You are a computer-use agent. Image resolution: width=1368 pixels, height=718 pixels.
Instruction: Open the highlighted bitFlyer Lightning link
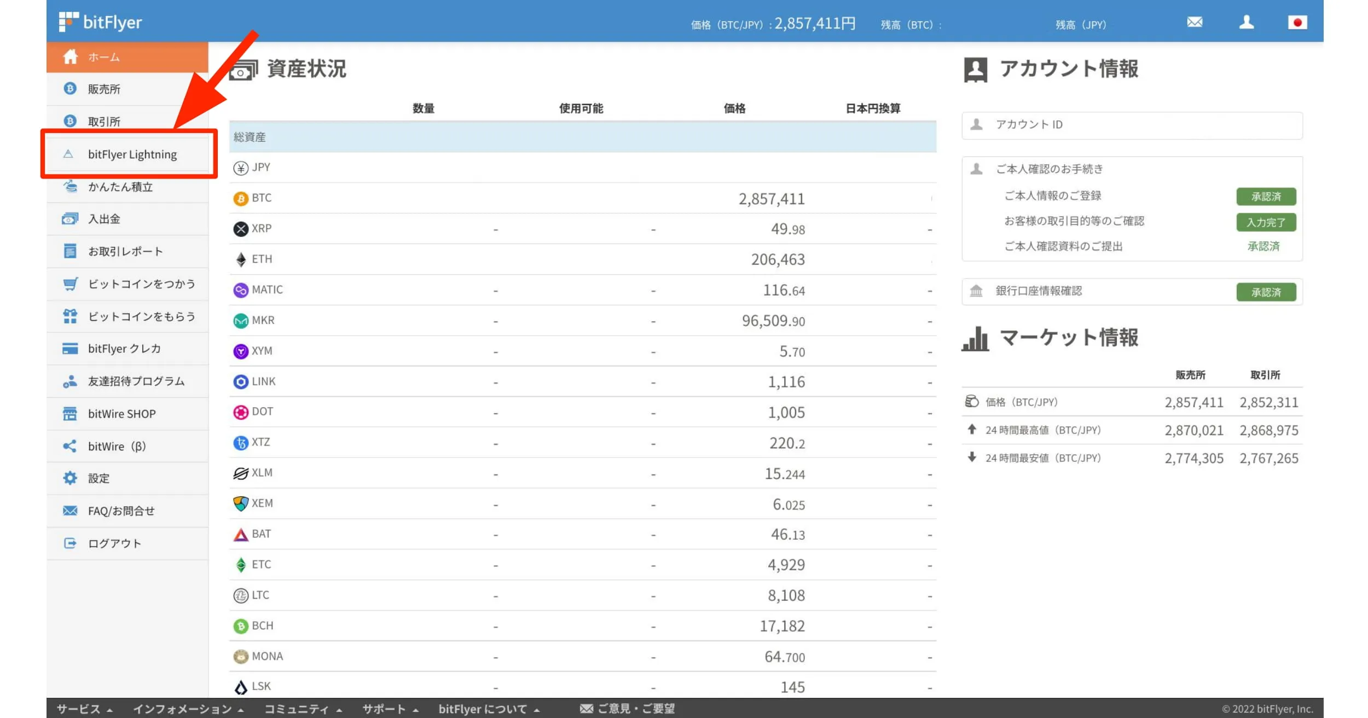click(132, 154)
